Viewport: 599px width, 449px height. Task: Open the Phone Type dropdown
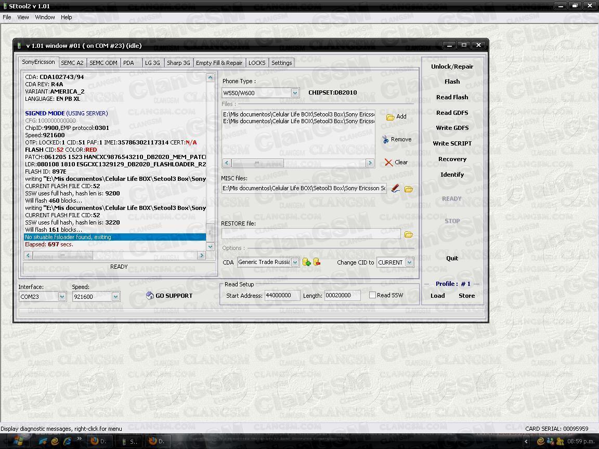coord(295,93)
